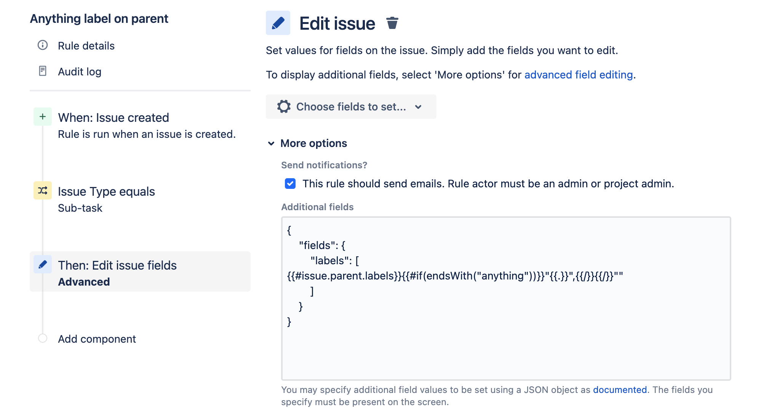Click the chevron arrow on Choose fields button
777x412 pixels.
(418, 107)
